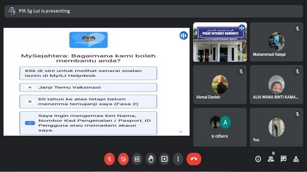Open the chat messages icon

(283, 159)
